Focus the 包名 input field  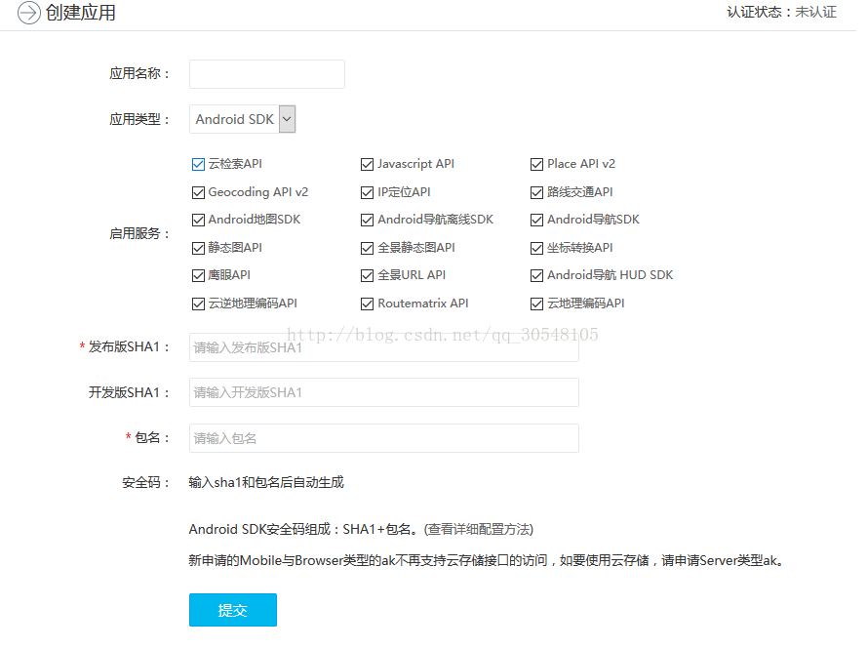click(x=384, y=438)
